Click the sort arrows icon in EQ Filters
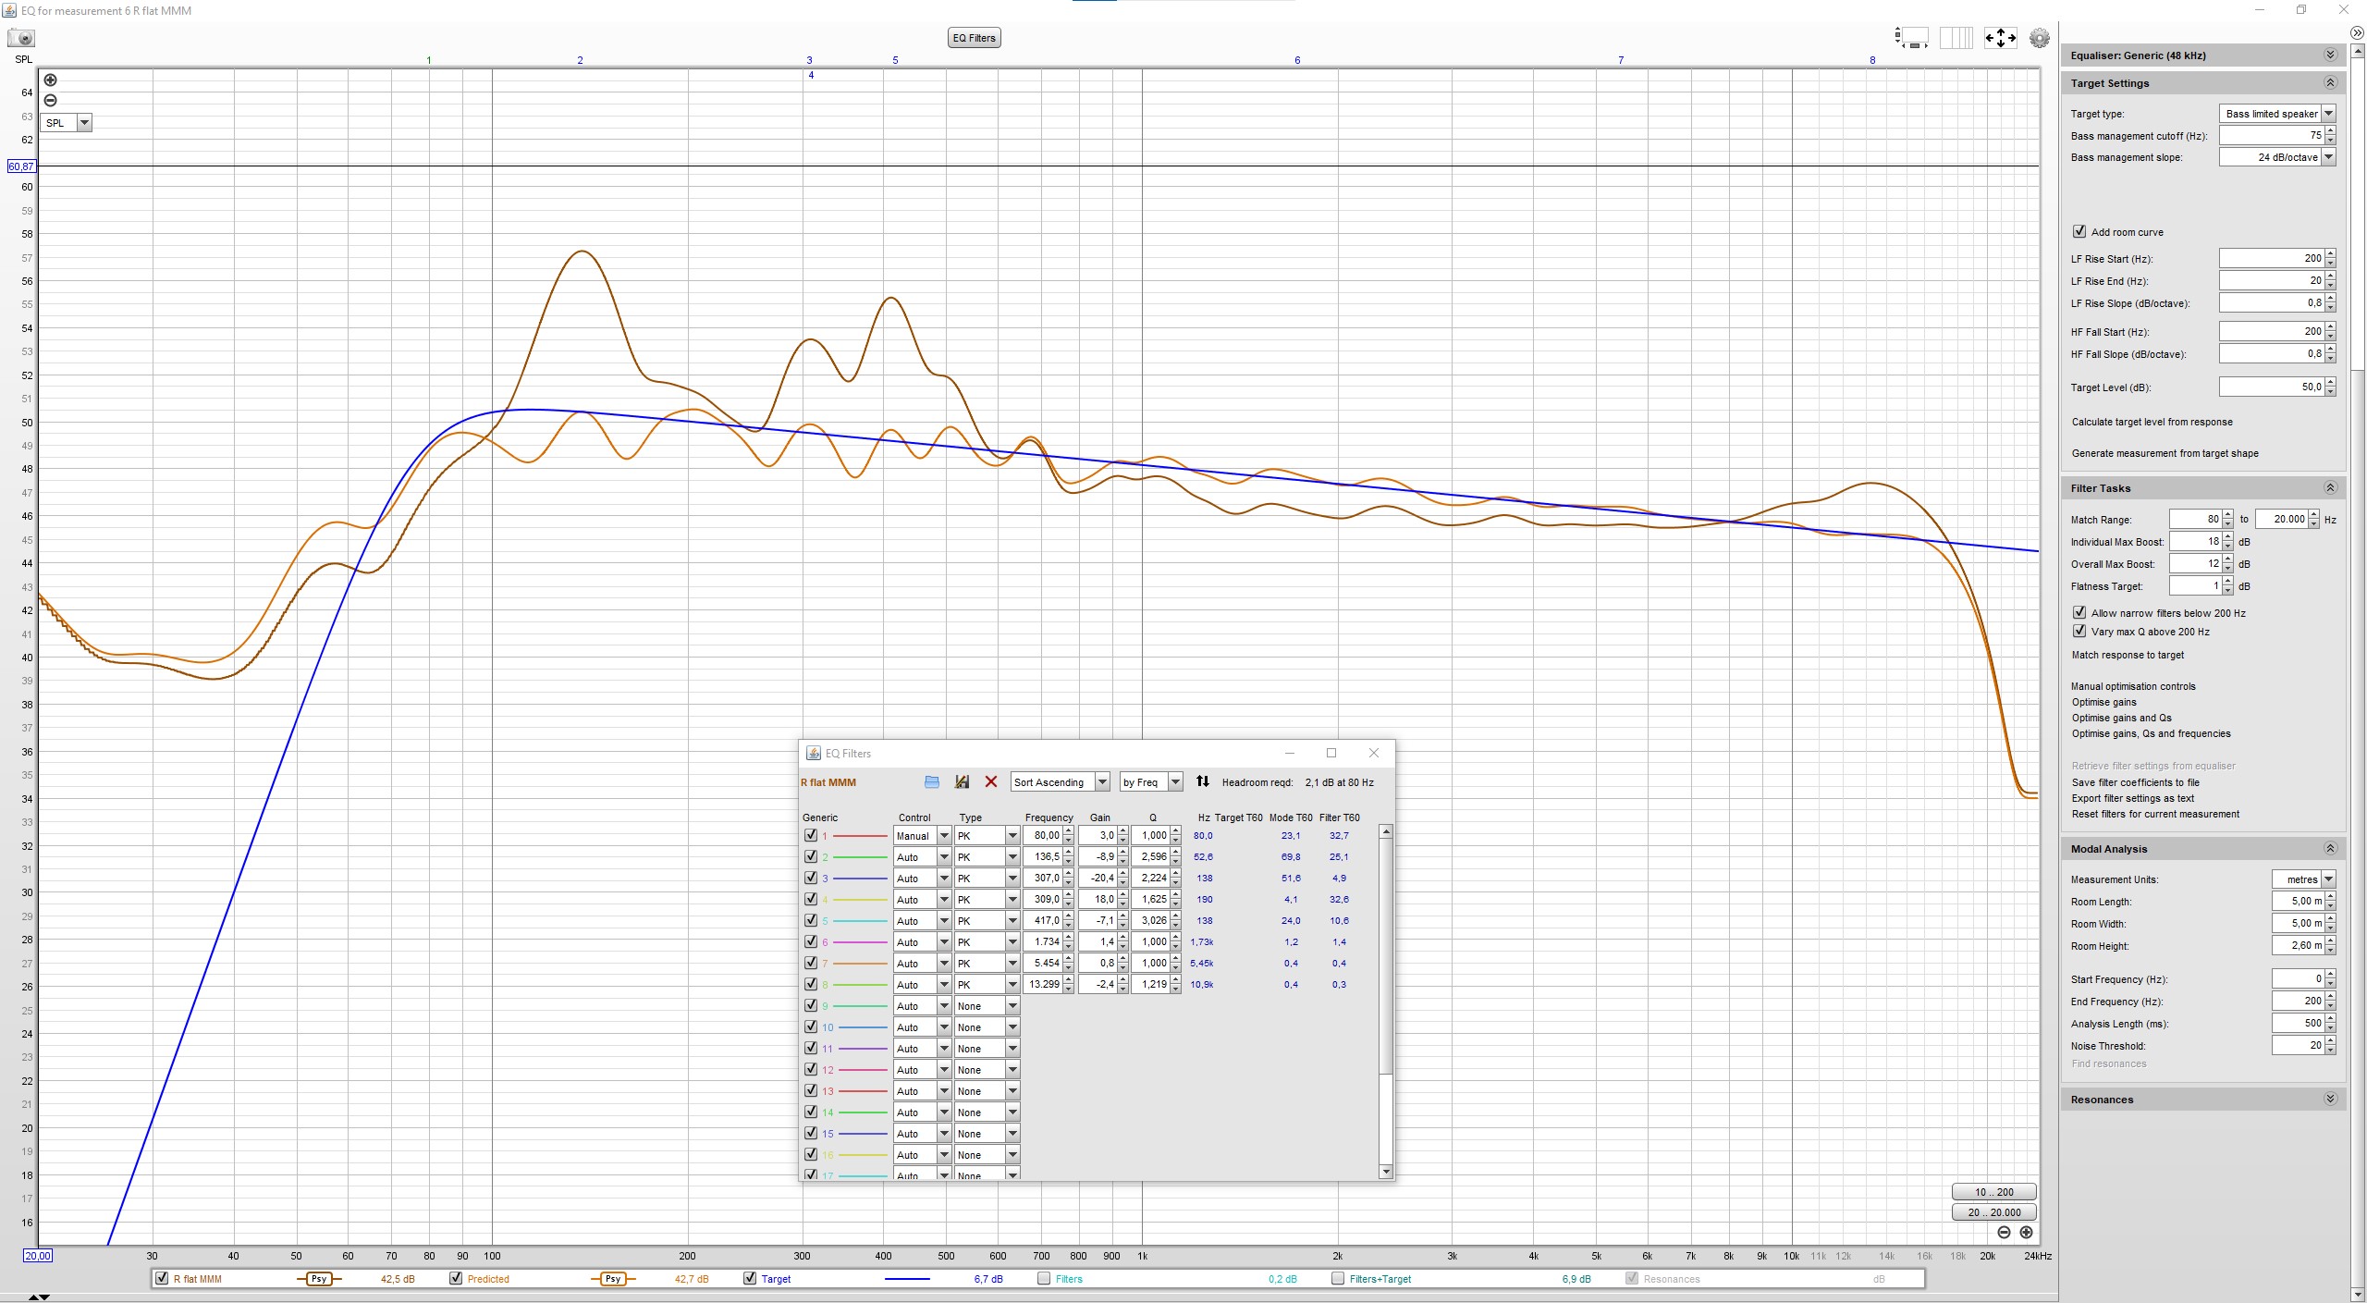The image size is (2367, 1303). pos(1202,781)
